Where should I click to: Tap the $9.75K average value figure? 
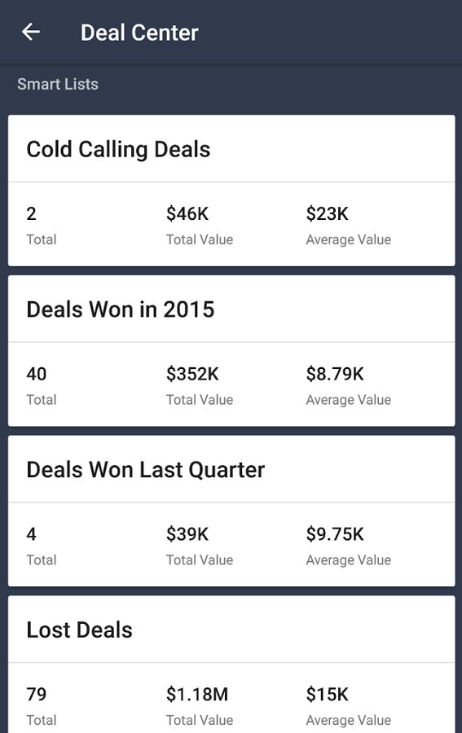335,534
